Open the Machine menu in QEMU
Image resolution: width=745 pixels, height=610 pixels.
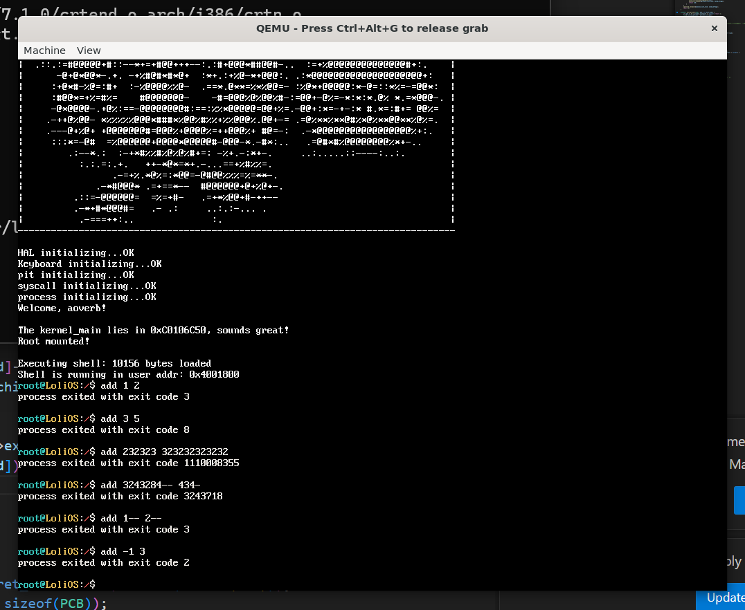point(44,50)
